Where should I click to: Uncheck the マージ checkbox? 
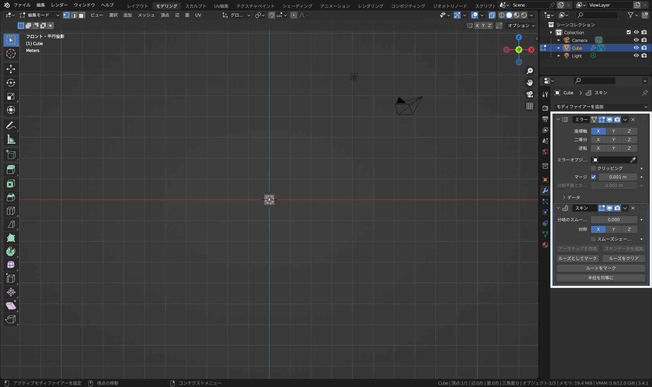(x=593, y=177)
